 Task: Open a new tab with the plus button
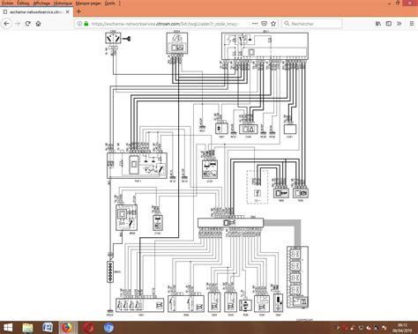[x=78, y=11]
